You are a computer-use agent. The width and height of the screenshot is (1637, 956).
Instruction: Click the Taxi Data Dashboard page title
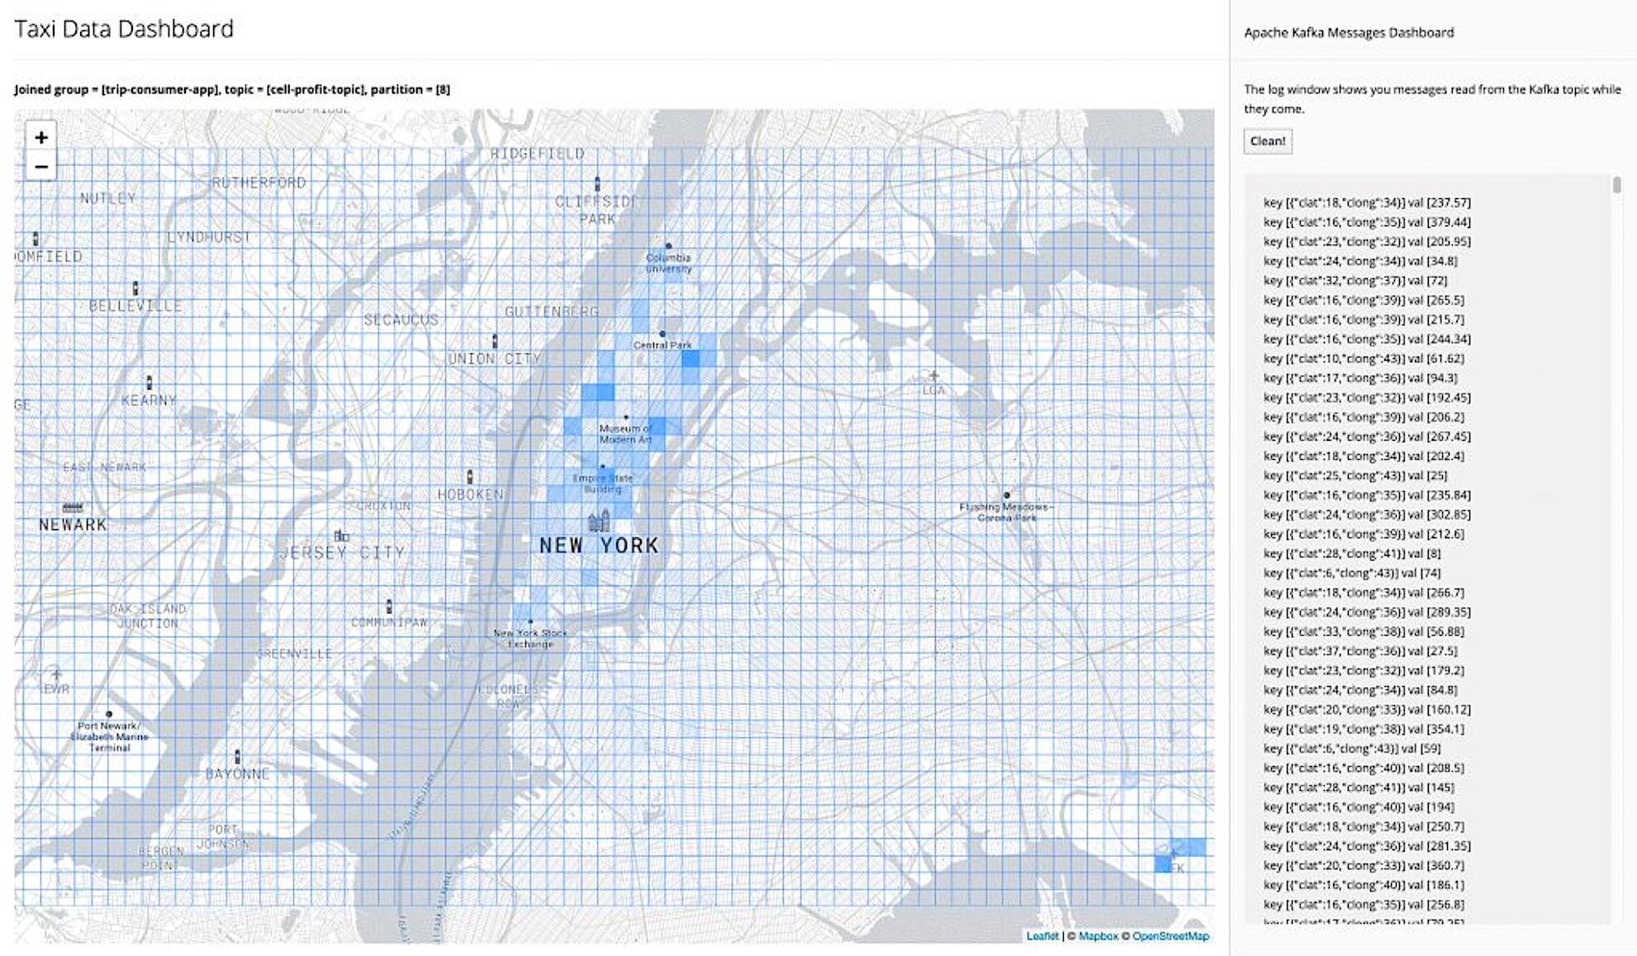(x=124, y=29)
